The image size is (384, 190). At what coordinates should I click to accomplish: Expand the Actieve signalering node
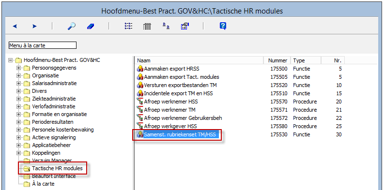click(18, 138)
